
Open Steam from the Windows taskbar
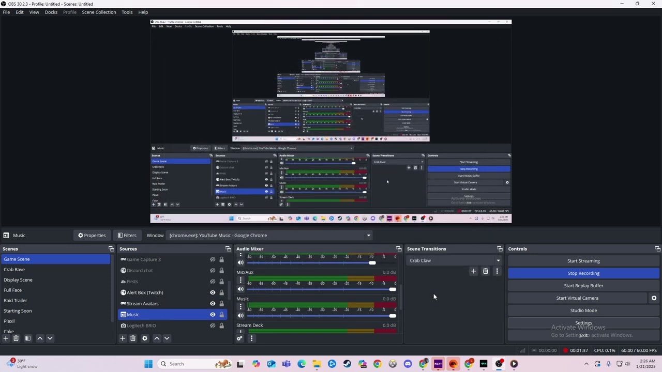[x=347, y=364]
